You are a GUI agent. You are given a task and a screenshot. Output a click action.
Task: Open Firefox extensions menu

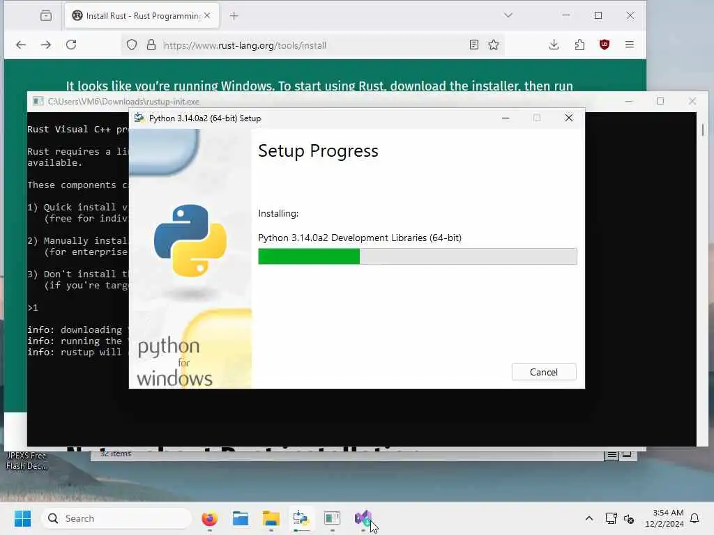579,45
